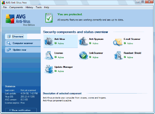Select the License component label
The image size is (155, 114).
click(59, 53)
